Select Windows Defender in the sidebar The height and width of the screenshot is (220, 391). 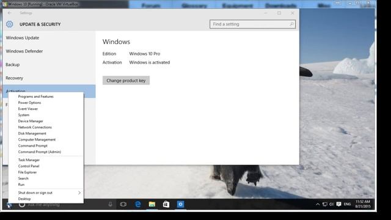[49, 51]
